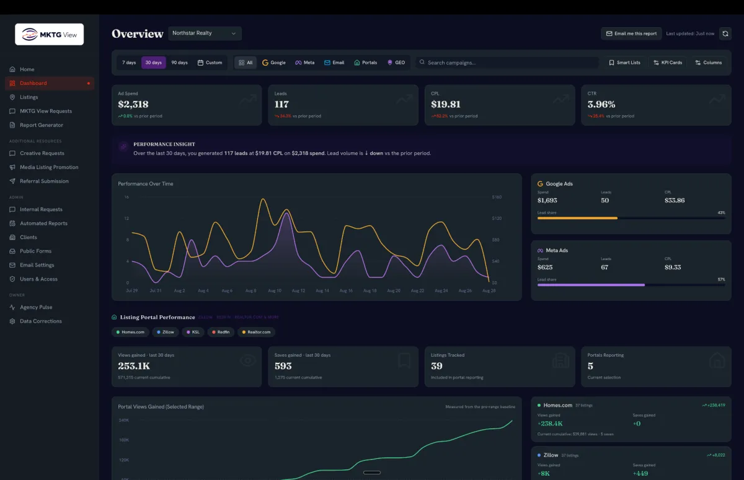Select the 30 days range
The height and width of the screenshot is (480, 744).
pyautogui.click(x=154, y=63)
